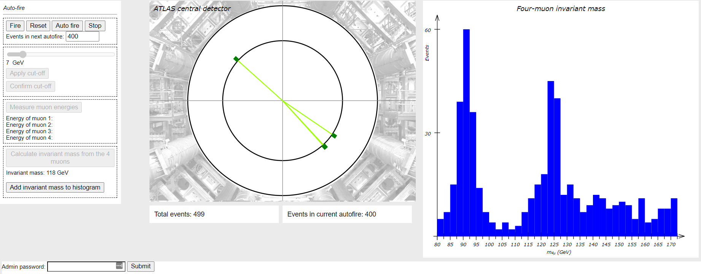Image resolution: width=701 pixels, height=274 pixels.
Task: Click the events in next autofire field
Action: [x=82, y=37]
